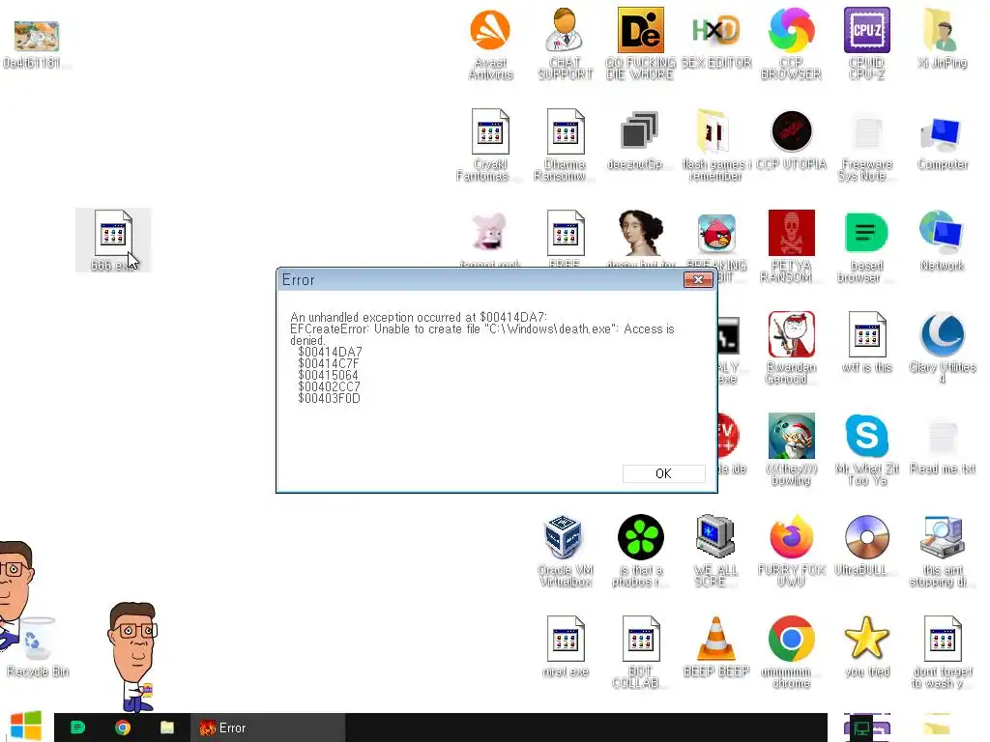Select the 666.exe desktop file
Screen dimensions: 990x742
click(x=113, y=241)
